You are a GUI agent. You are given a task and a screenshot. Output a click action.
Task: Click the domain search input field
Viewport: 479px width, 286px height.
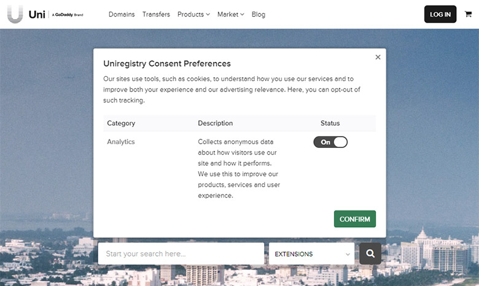coord(181,253)
